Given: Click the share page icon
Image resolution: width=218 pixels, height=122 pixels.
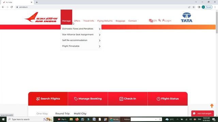Looking at the screenshot, I should pyautogui.click(x=189, y=7).
